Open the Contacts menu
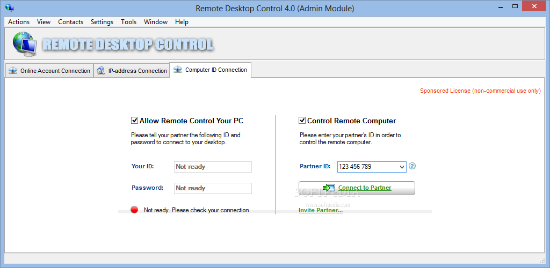Screen dimensions: 550x268 pos(70,21)
